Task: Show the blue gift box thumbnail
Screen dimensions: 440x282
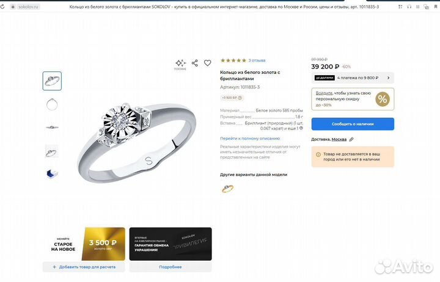Action: [52, 173]
